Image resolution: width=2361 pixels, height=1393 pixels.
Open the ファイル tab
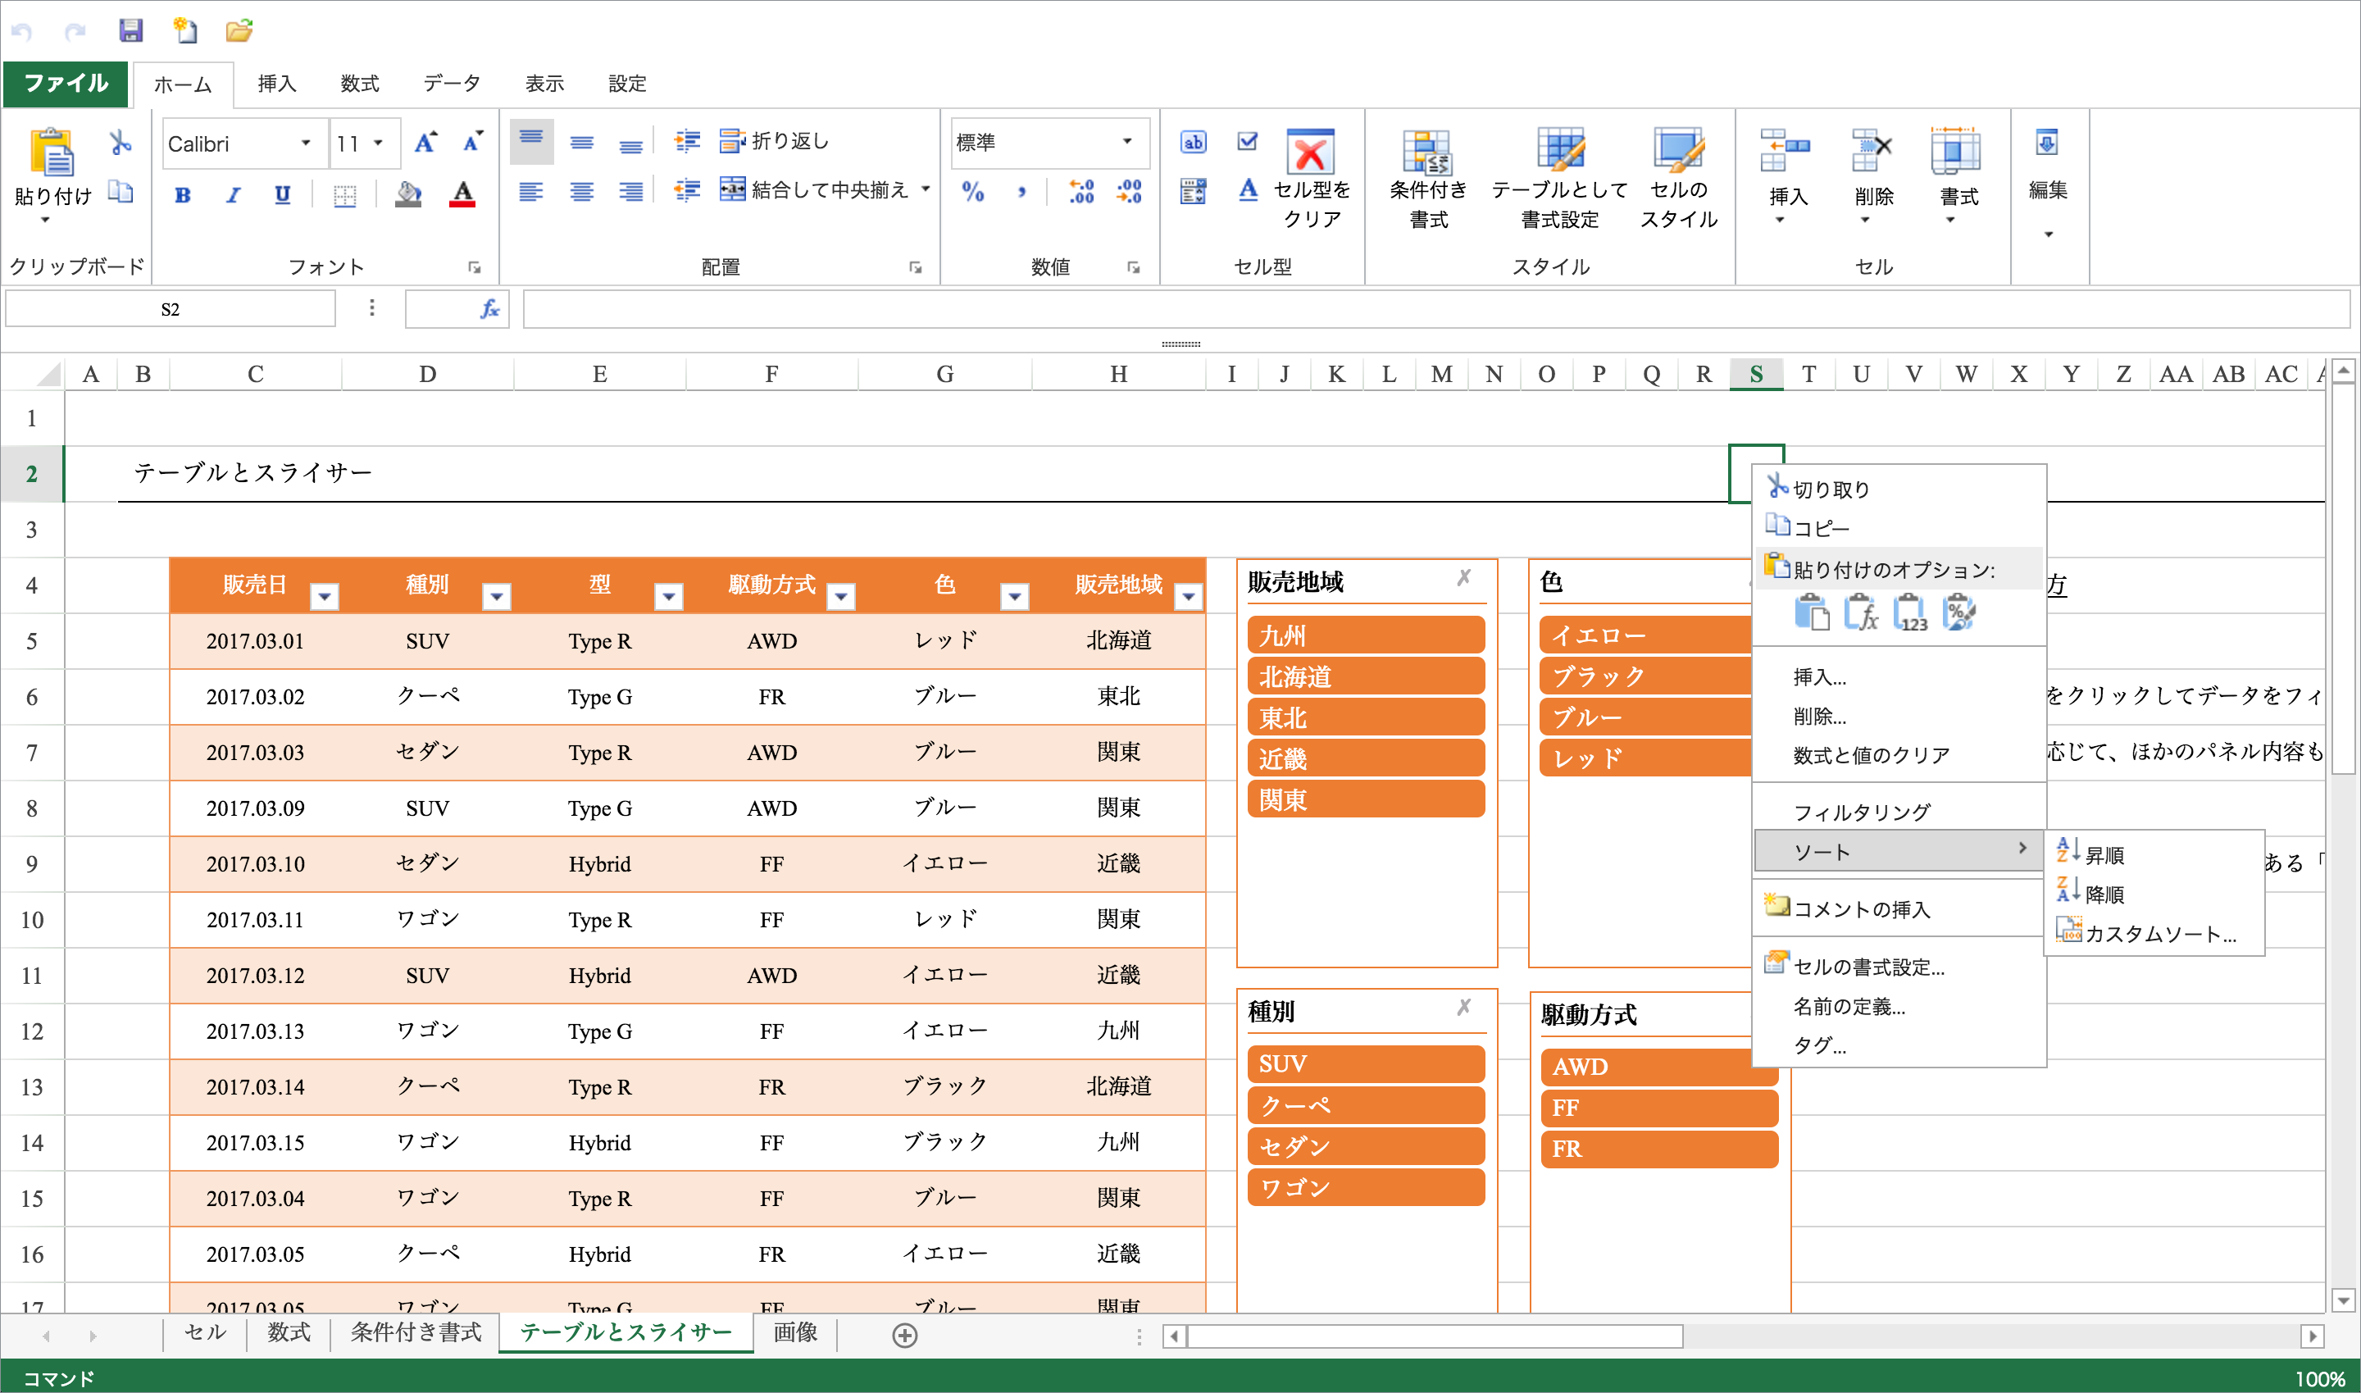66,84
